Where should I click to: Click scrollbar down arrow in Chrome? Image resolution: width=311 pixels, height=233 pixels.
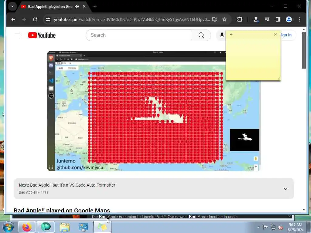tap(304, 210)
